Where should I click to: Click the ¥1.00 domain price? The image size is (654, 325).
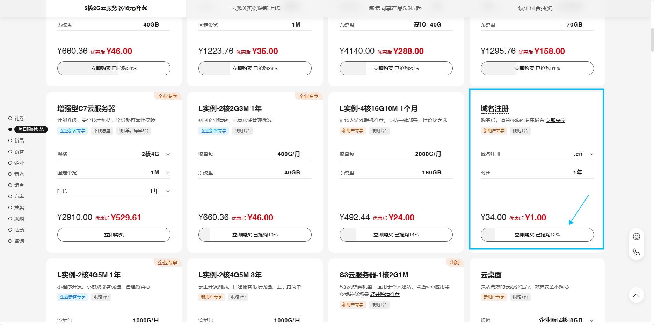tap(536, 218)
